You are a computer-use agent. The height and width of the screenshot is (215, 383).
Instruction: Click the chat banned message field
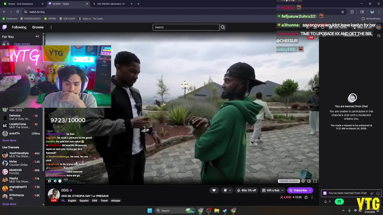click(x=351, y=193)
